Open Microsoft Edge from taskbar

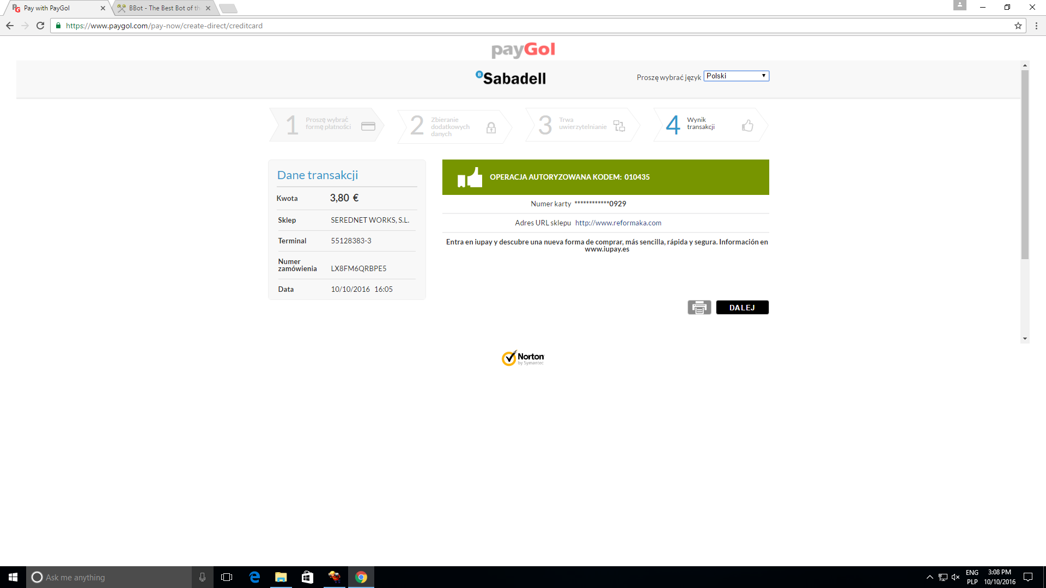tap(254, 577)
